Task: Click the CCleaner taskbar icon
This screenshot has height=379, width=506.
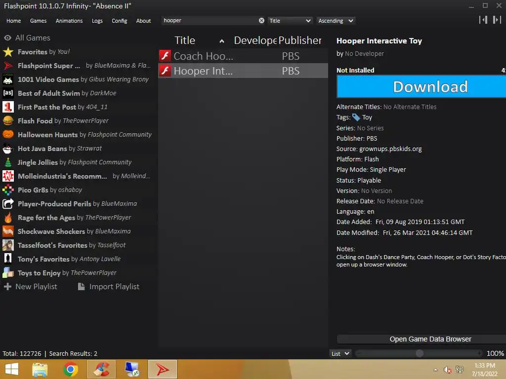Action: click(101, 369)
